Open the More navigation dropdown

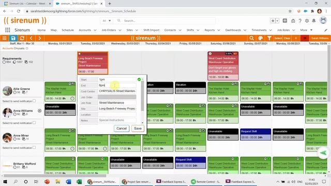tap(306, 30)
